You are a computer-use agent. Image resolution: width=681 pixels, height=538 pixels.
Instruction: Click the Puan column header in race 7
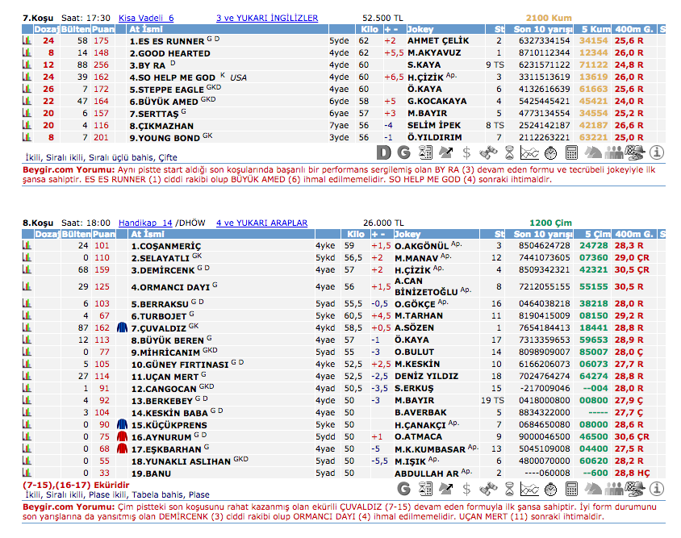click(x=102, y=29)
